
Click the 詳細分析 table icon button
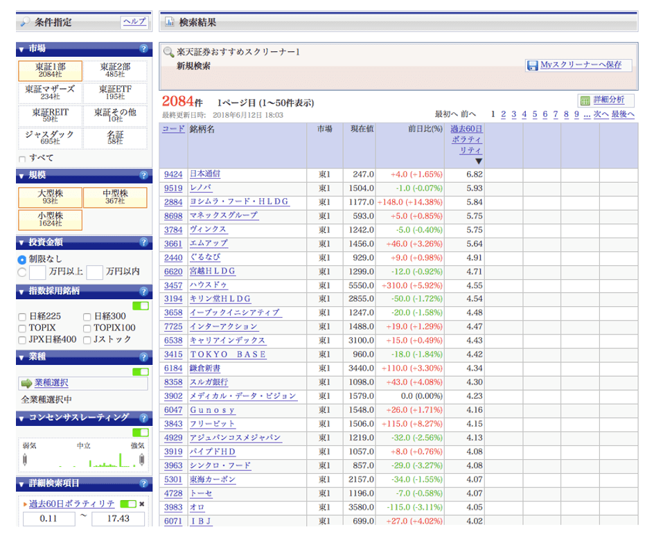tap(585, 100)
